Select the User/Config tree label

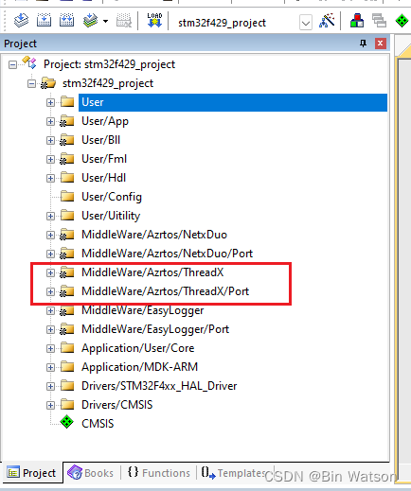112,197
